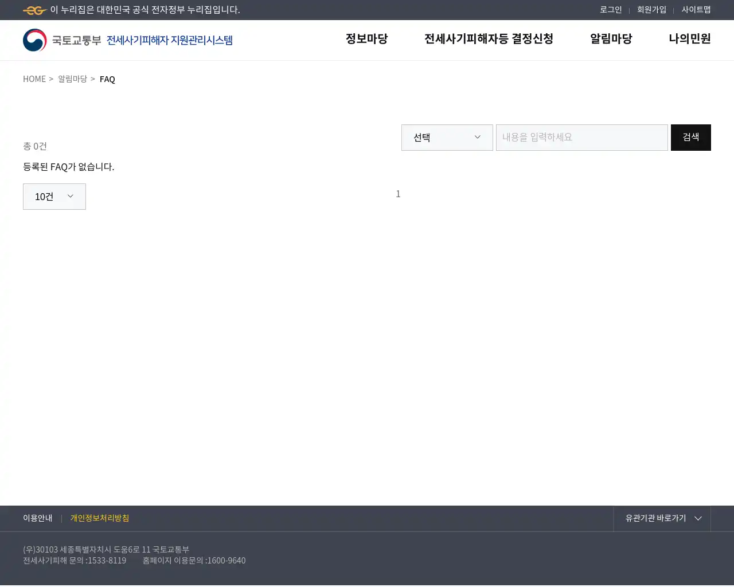Open the 정보마당 menu
The image size is (734, 587).
click(366, 39)
